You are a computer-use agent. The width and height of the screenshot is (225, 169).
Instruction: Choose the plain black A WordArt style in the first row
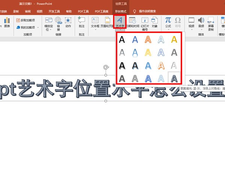[122, 39]
